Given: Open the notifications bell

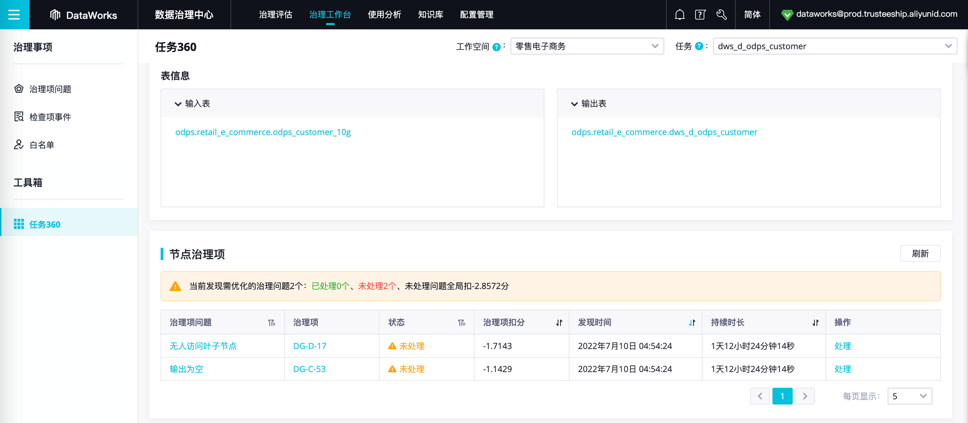Looking at the screenshot, I should (x=679, y=15).
